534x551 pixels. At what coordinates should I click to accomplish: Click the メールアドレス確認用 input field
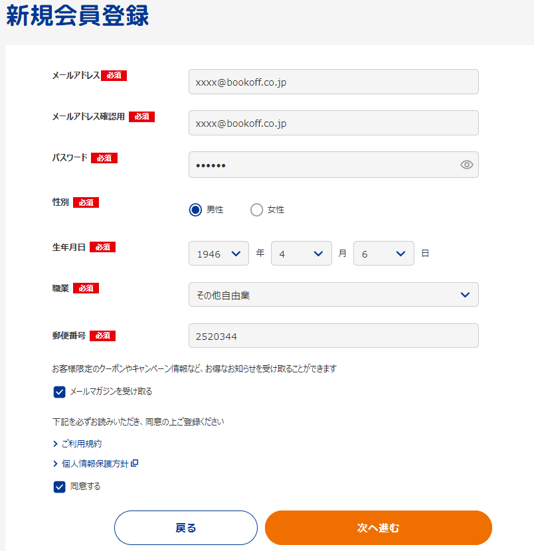333,123
